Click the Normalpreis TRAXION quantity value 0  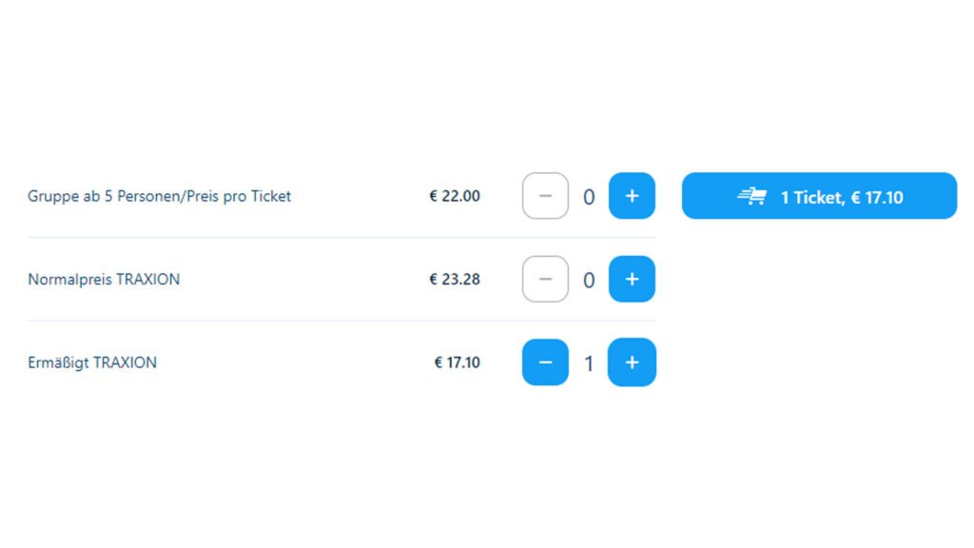coord(589,281)
